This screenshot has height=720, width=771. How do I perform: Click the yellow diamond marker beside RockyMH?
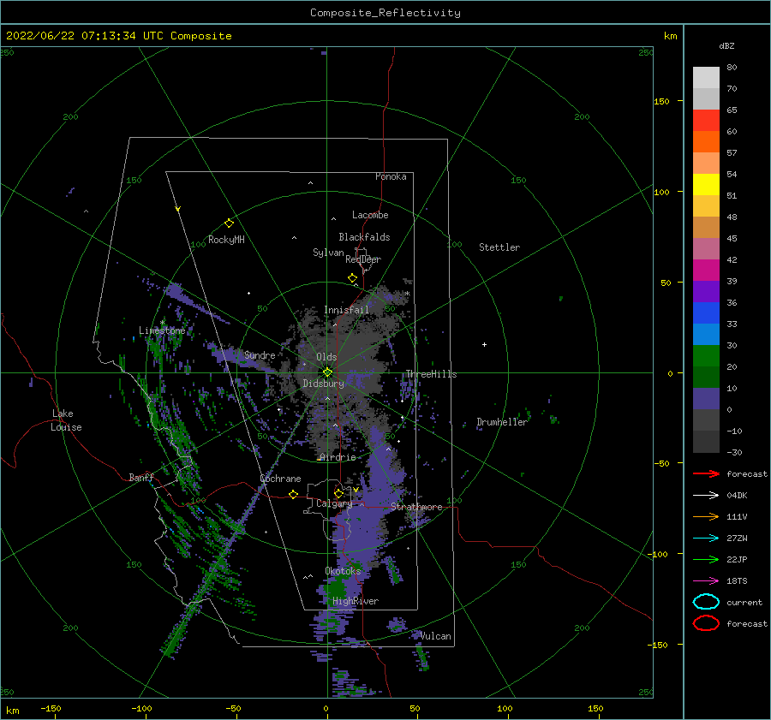coord(229,223)
